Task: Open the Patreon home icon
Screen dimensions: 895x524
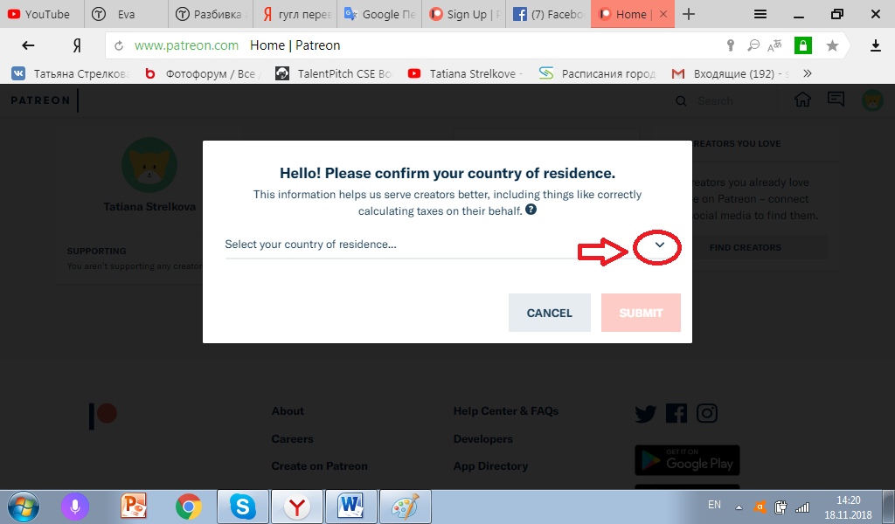Action: (802, 100)
